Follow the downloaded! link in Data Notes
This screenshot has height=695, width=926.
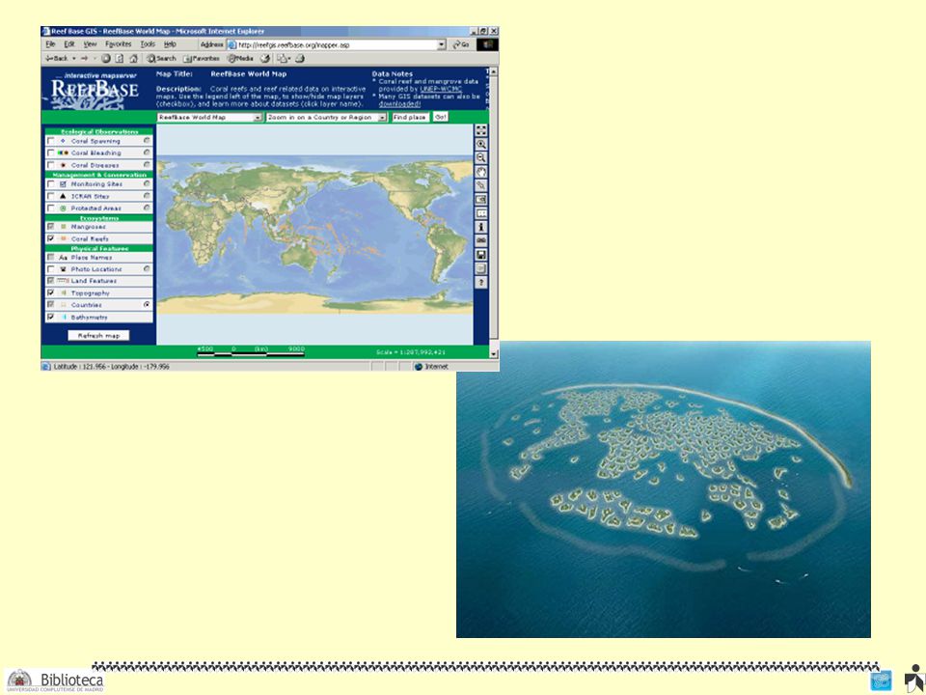click(399, 104)
